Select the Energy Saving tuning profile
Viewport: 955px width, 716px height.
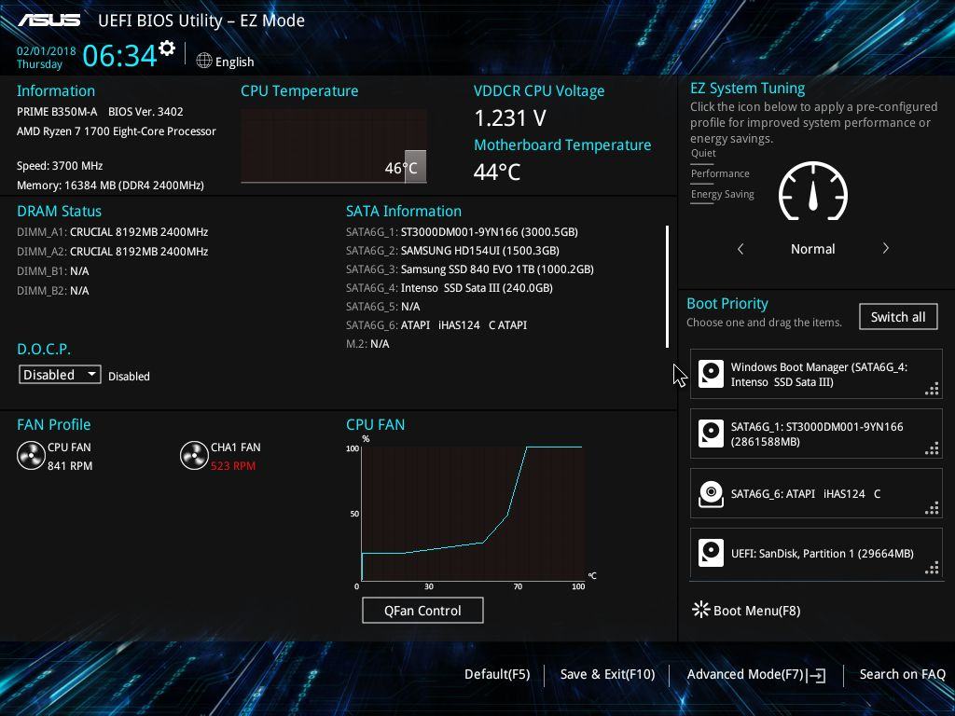click(723, 194)
